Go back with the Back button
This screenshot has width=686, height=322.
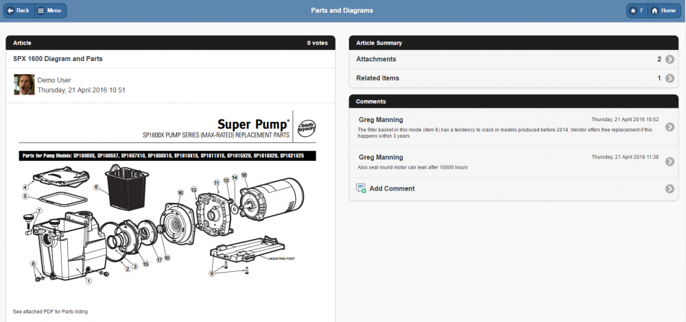[19, 10]
